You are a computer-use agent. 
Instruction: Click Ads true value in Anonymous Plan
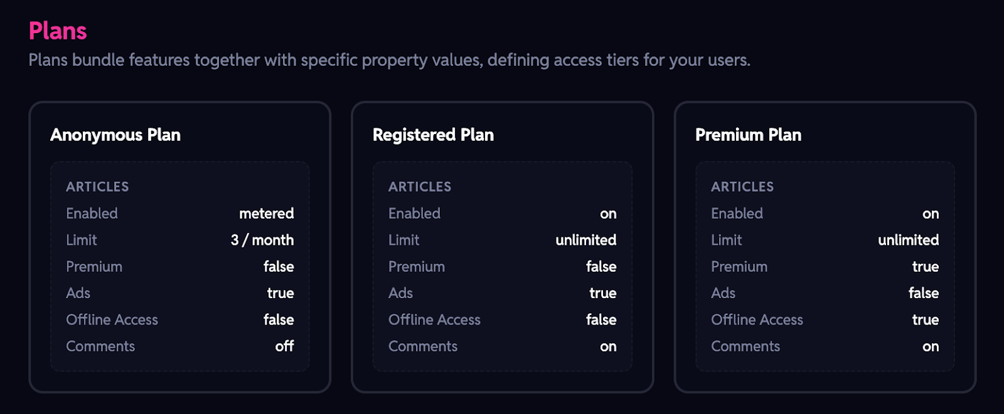click(280, 293)
